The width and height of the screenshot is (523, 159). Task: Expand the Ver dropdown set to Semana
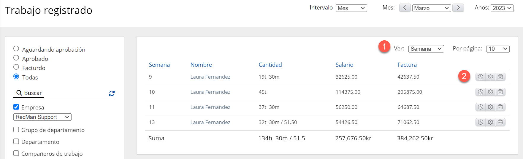coord(426,49)
